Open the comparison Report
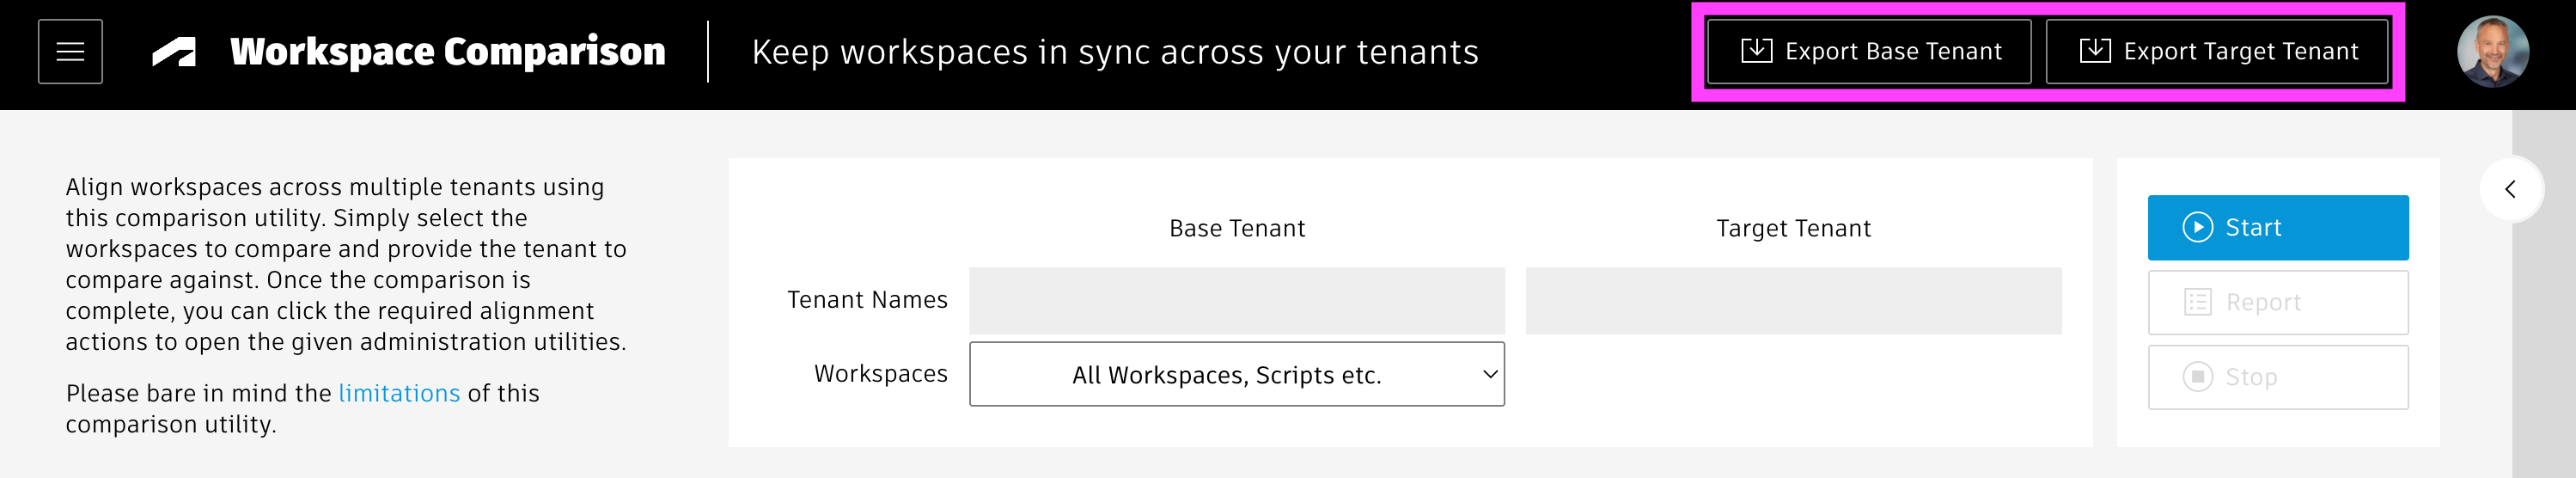Image resolution: width=2576 pixels, height=478 pixels. pos(2277,302)
